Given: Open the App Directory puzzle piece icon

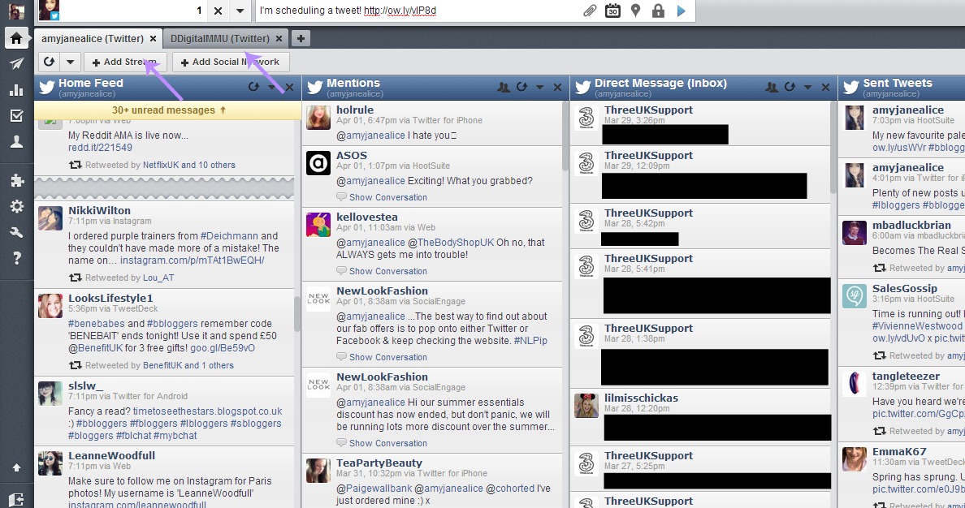Looking at the screenshot, I should tap(16, 180).
